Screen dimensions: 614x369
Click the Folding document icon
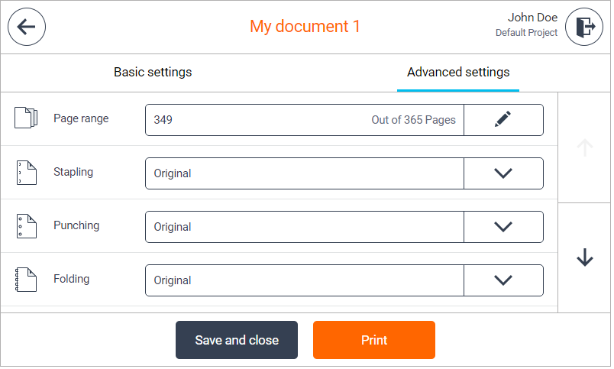coord(26,280)
